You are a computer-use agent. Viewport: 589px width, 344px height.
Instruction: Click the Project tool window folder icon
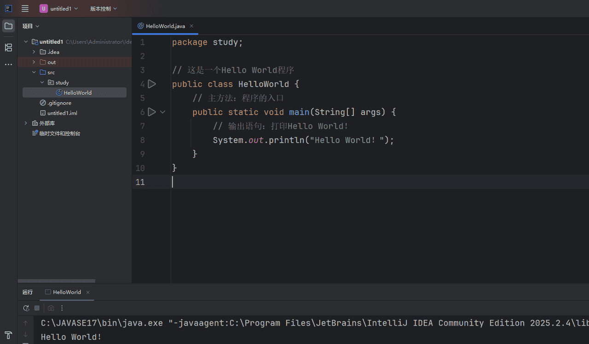(8, 26)
